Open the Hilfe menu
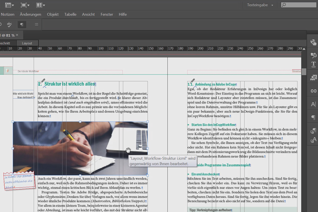The image size is (318, 212). [x=123, y=14]
